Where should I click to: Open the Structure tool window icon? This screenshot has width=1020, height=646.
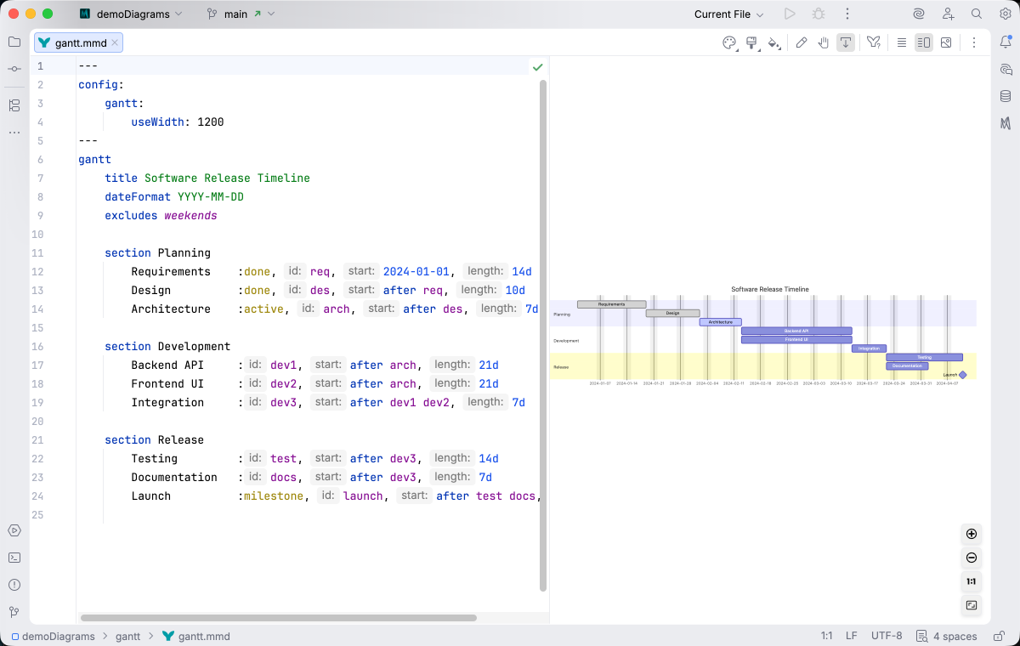pyautogui.click(x=14, y=105)
